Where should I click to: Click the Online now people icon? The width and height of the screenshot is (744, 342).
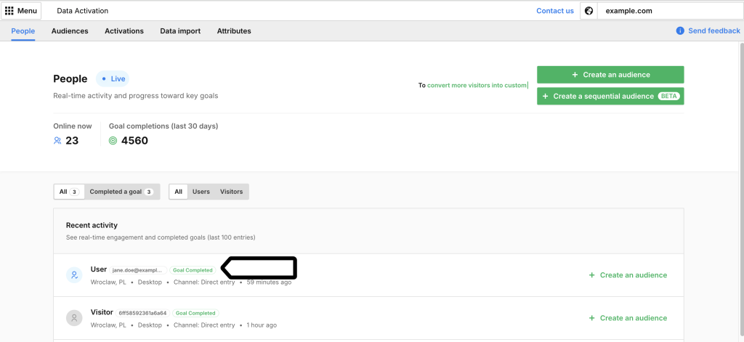coord(57,141)
